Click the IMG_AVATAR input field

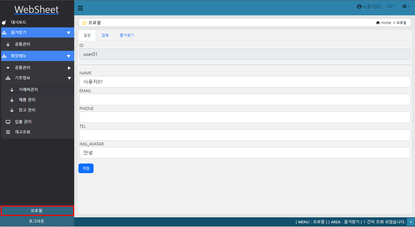(245, 153)
